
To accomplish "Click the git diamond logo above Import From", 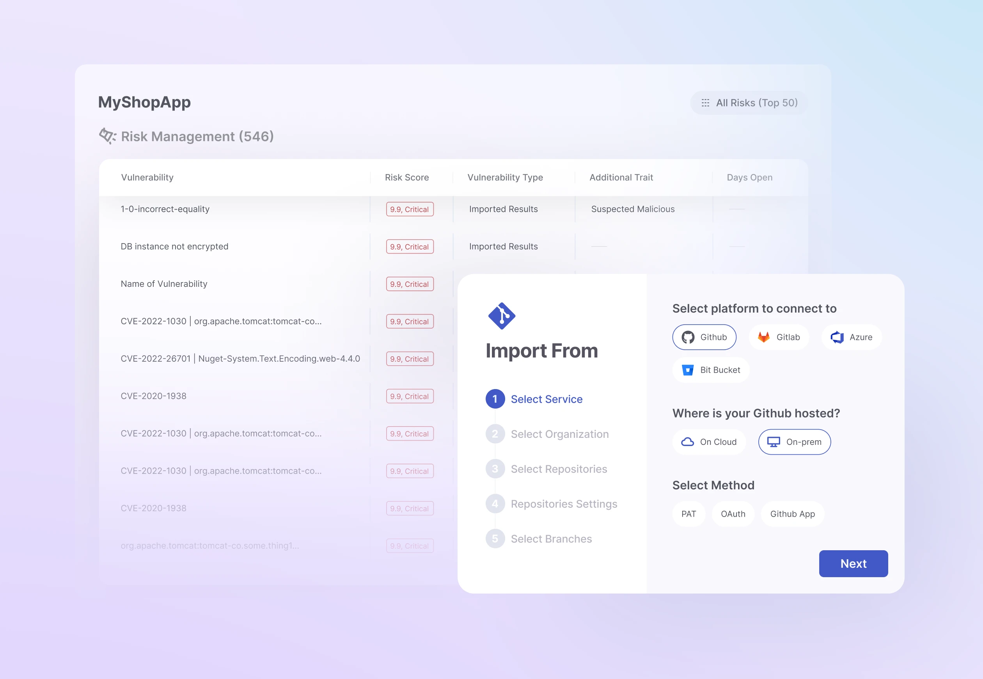I will [x=502, y=316].
